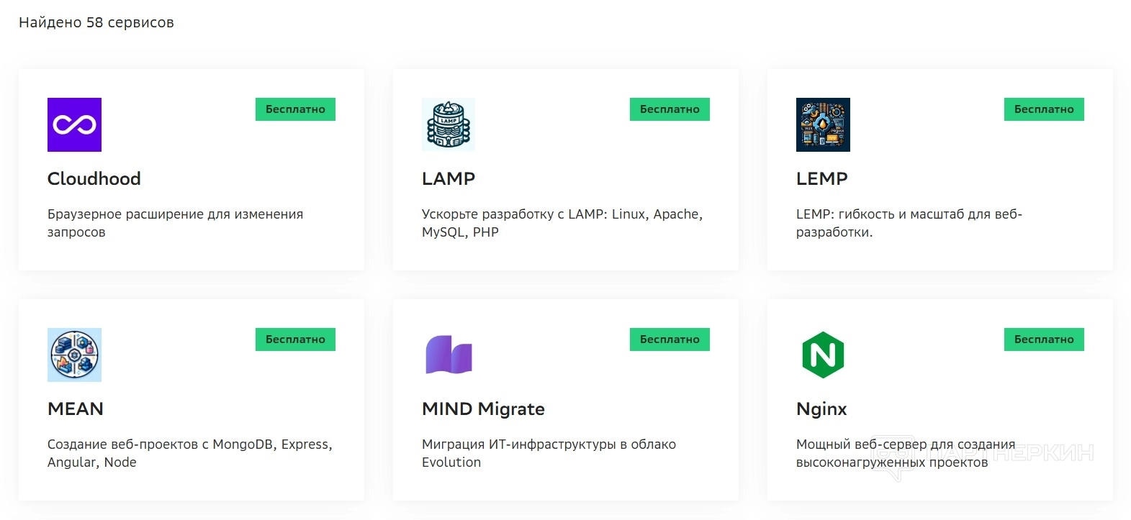Open the MIND Migrate service title
Screen dimensions: 1131x520
tap(483, 409)
